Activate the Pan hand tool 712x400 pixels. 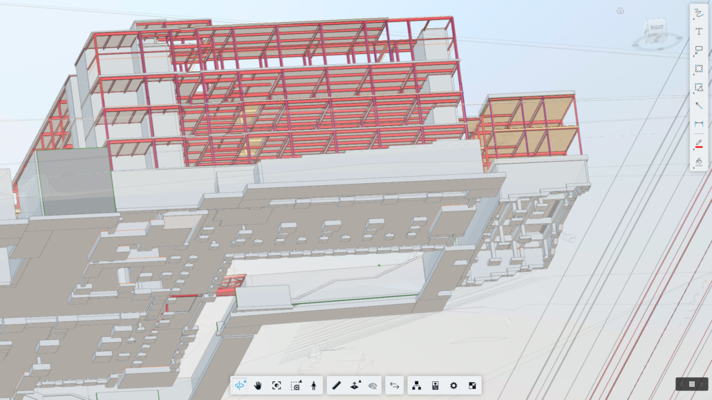258,385
